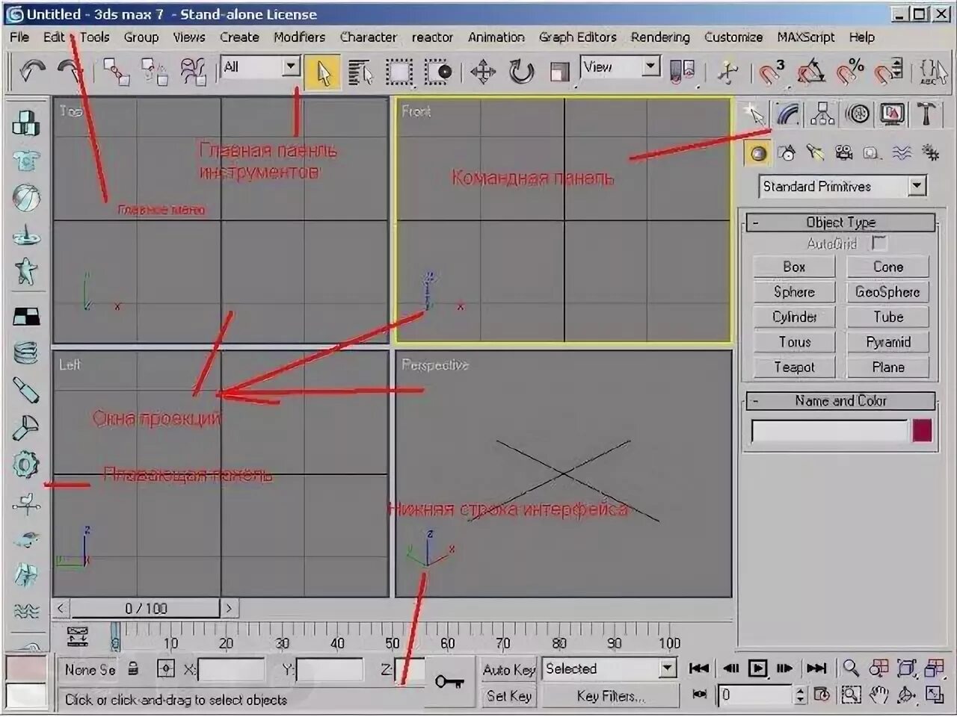Open Edit Named Selection Sets icon

click(933, 72)
